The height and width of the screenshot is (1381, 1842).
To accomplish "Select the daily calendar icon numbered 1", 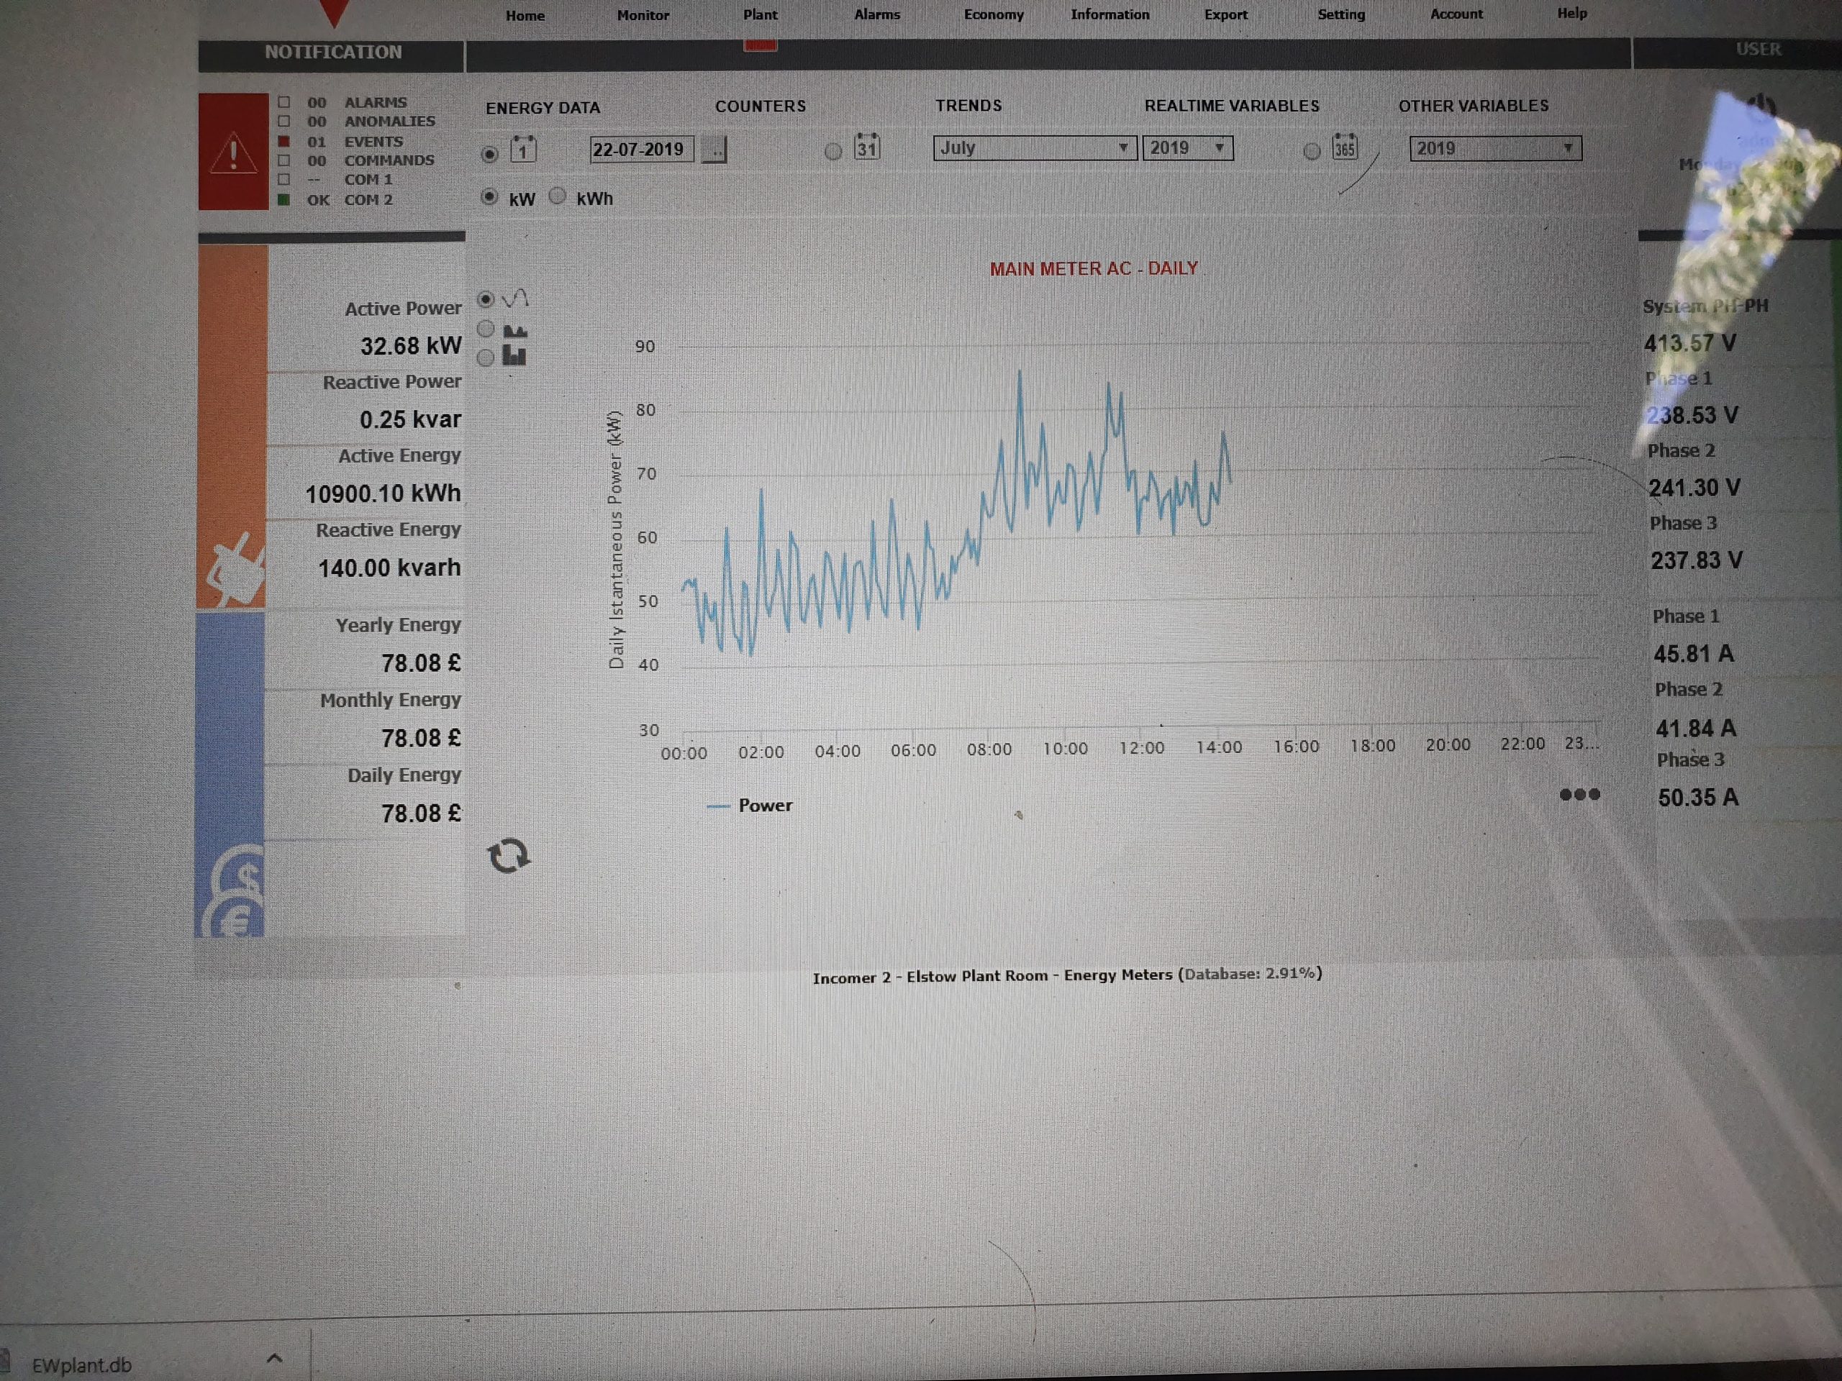I will pyautogui.click(x=523, y=149).
